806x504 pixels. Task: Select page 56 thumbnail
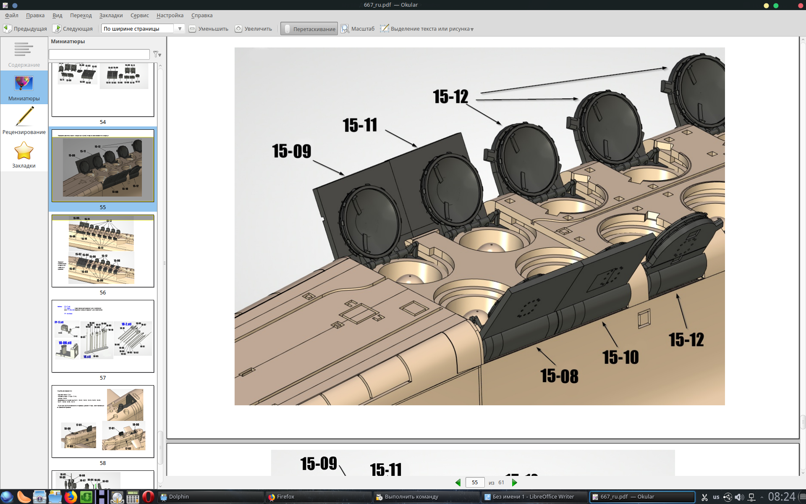[x=103, y=251]
